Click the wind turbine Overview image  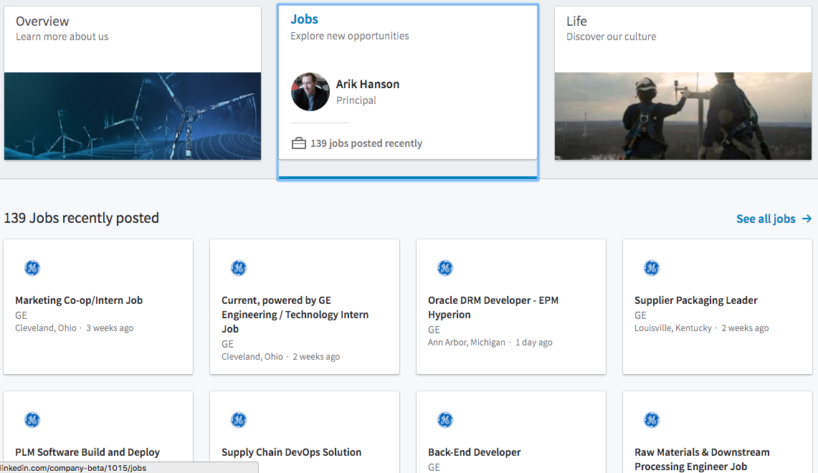coord(133,116)
